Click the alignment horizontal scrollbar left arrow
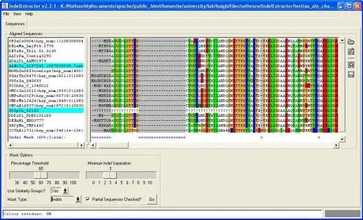Viewport: 363px width, 220px height. (93, 145)
